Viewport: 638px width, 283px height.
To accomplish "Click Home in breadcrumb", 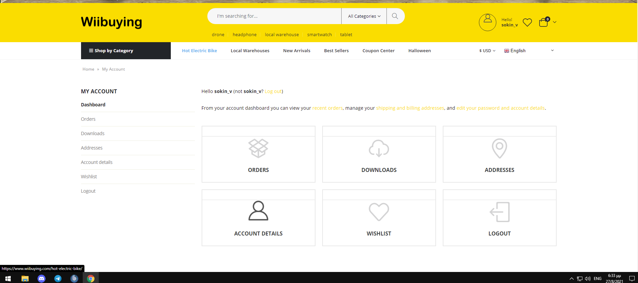I will tap(88, 69).
